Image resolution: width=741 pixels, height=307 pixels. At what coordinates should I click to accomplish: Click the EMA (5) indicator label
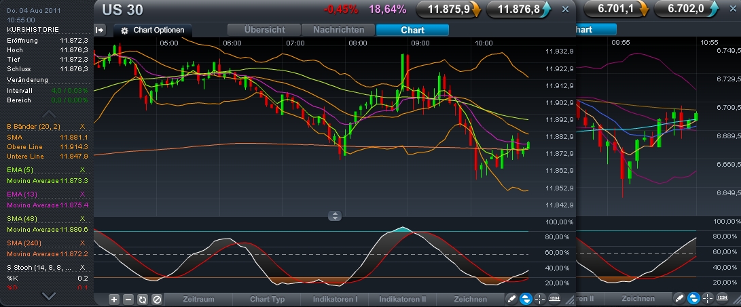[20, 170]
